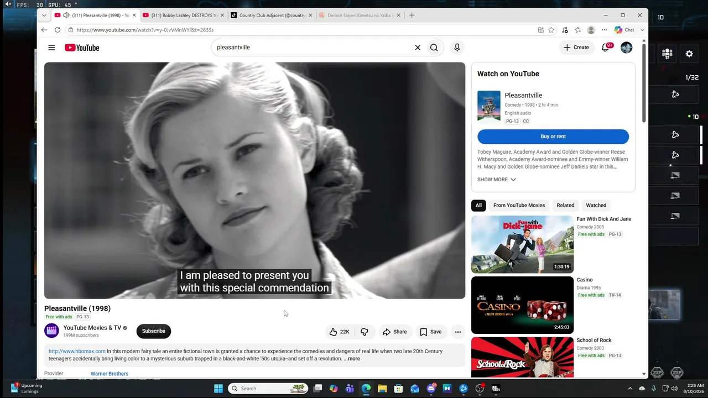The height and width of the screenshot is (398, 708).
Task: Open the YouTube guide hamburger menu
Action: tap(51, 48)
